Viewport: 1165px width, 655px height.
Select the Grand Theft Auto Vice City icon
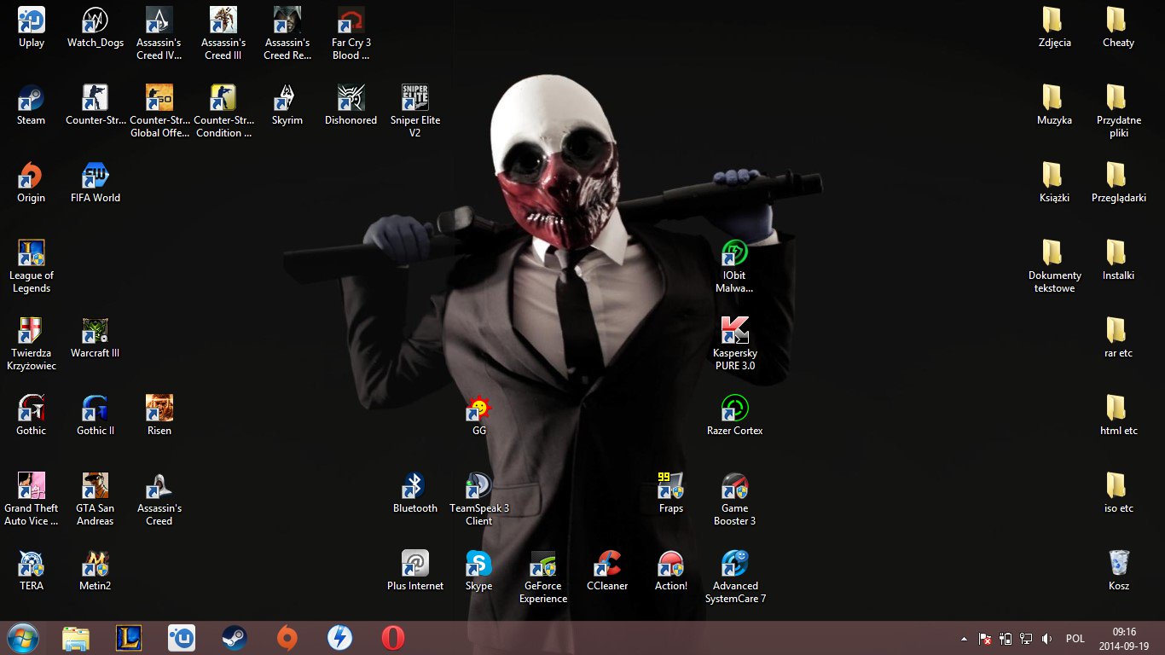[x=32, y=499]
